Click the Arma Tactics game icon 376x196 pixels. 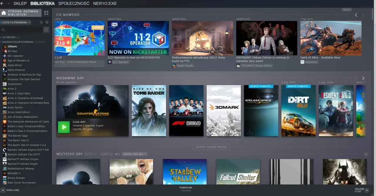(5, 107)
